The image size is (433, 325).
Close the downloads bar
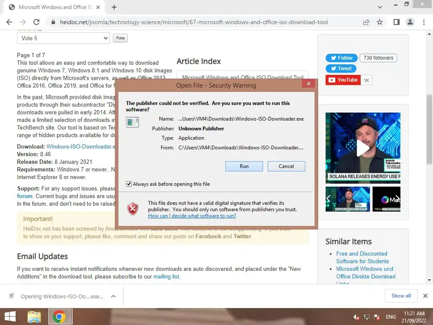pos(425,296)
